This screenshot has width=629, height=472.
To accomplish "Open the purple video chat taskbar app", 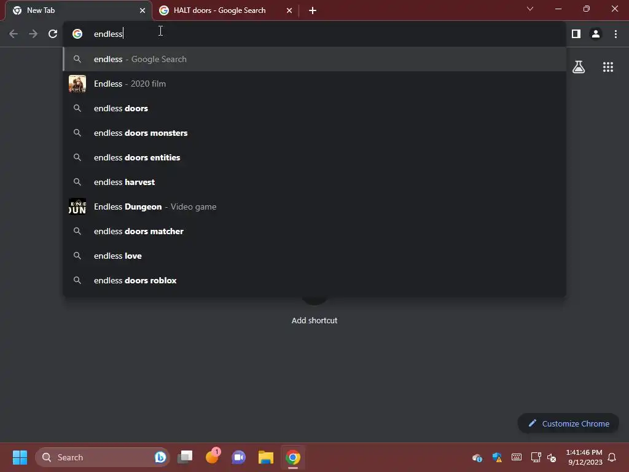I will point(239,457).
